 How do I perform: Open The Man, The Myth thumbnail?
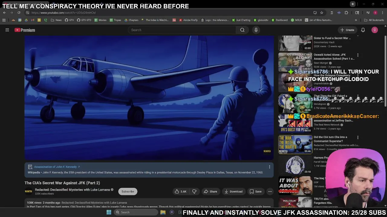point(295,144)
